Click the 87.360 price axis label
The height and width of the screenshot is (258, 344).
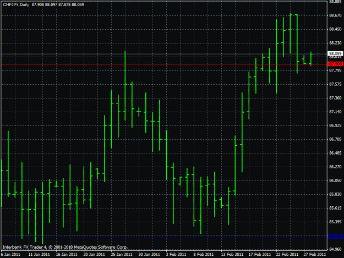point(335,98)
